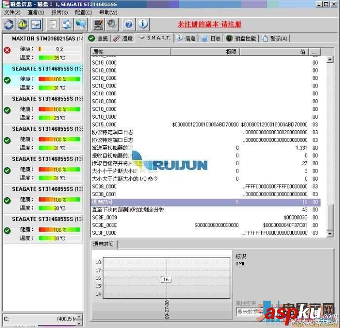Select the SC3E_0009 attribute row

pyautogui.click(x=206, y=217)
